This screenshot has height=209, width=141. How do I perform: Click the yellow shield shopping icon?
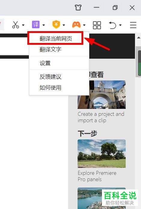[56, 24]
